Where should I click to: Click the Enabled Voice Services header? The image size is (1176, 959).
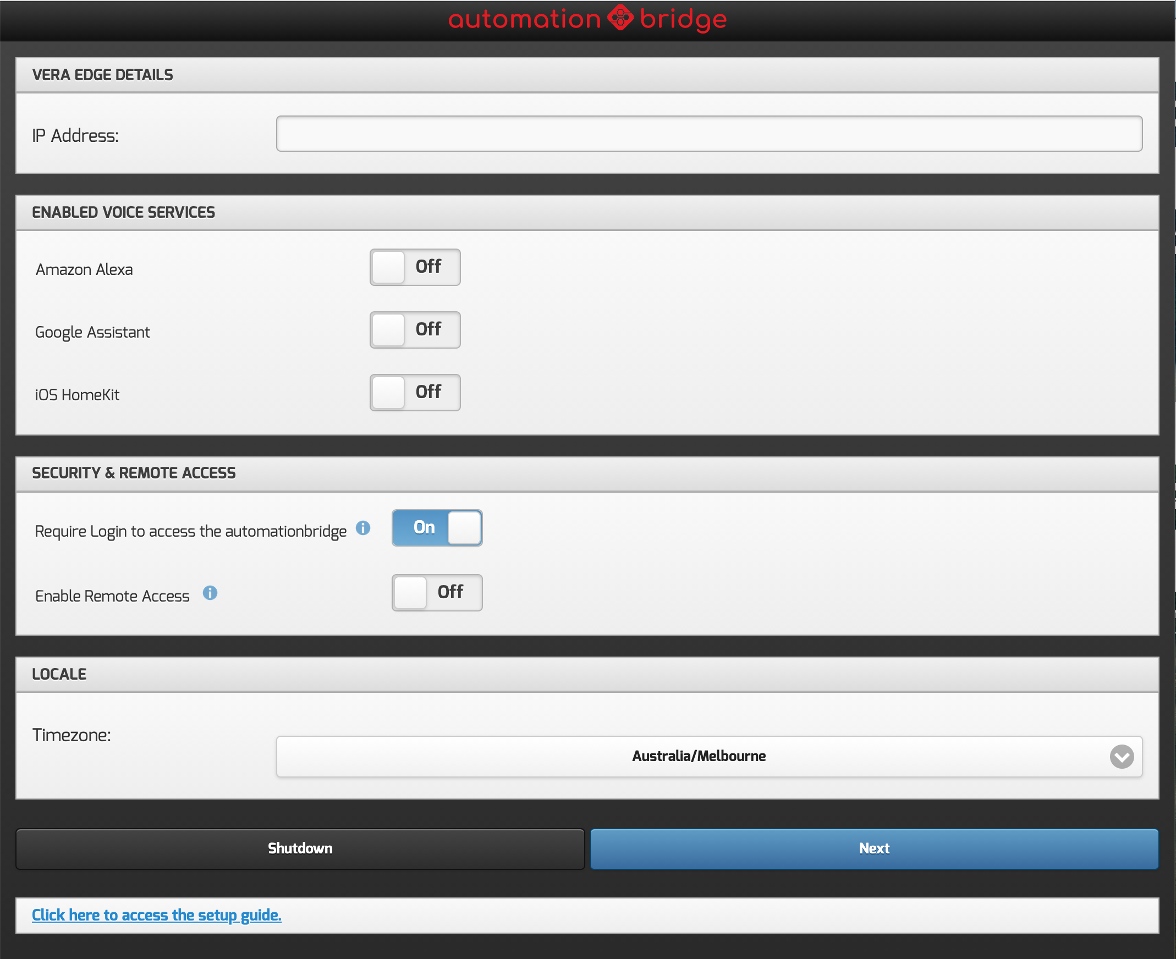tap(123, 213)
